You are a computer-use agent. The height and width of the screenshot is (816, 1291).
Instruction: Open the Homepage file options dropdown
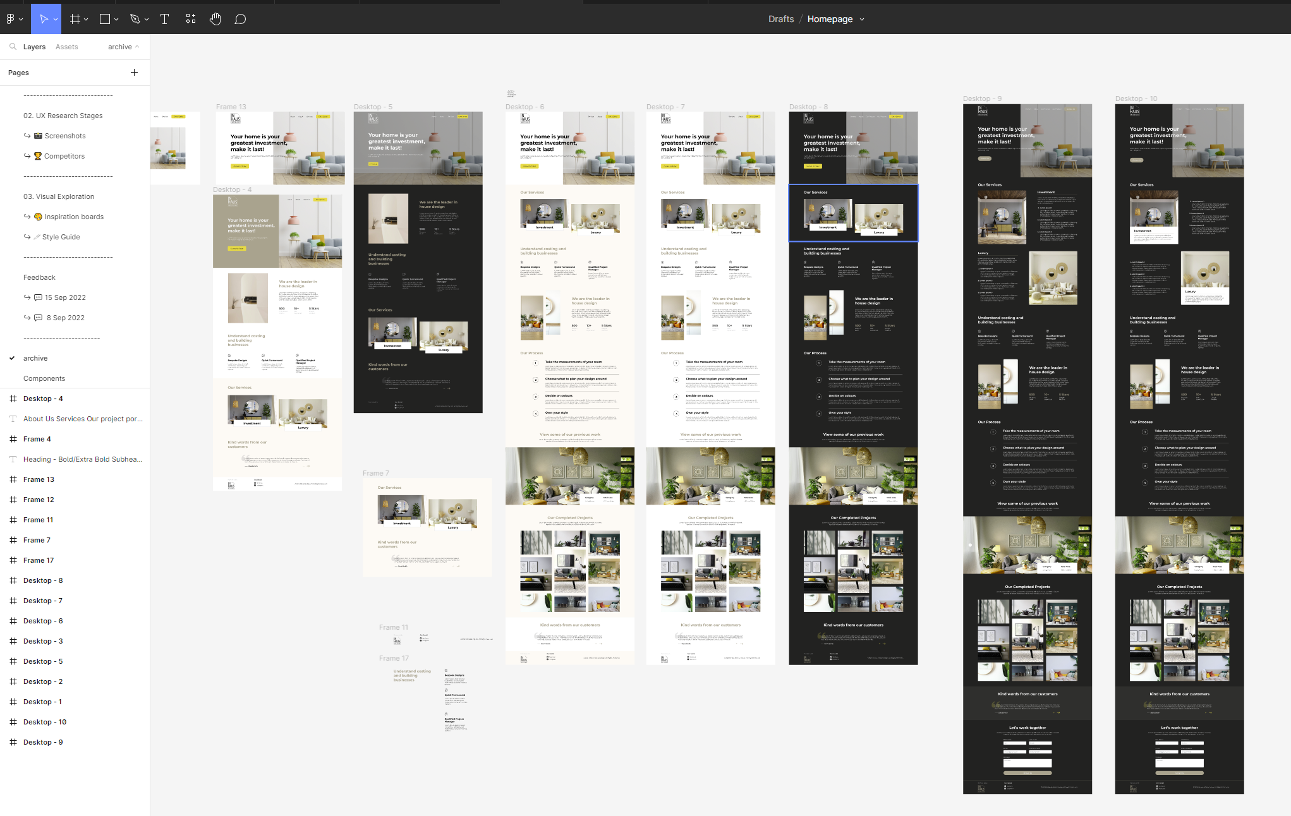pyautogui.click(x=861, y=19)
